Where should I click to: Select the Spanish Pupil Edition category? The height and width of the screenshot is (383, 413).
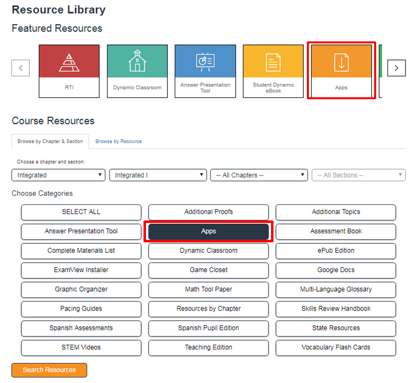coord(209,328)
